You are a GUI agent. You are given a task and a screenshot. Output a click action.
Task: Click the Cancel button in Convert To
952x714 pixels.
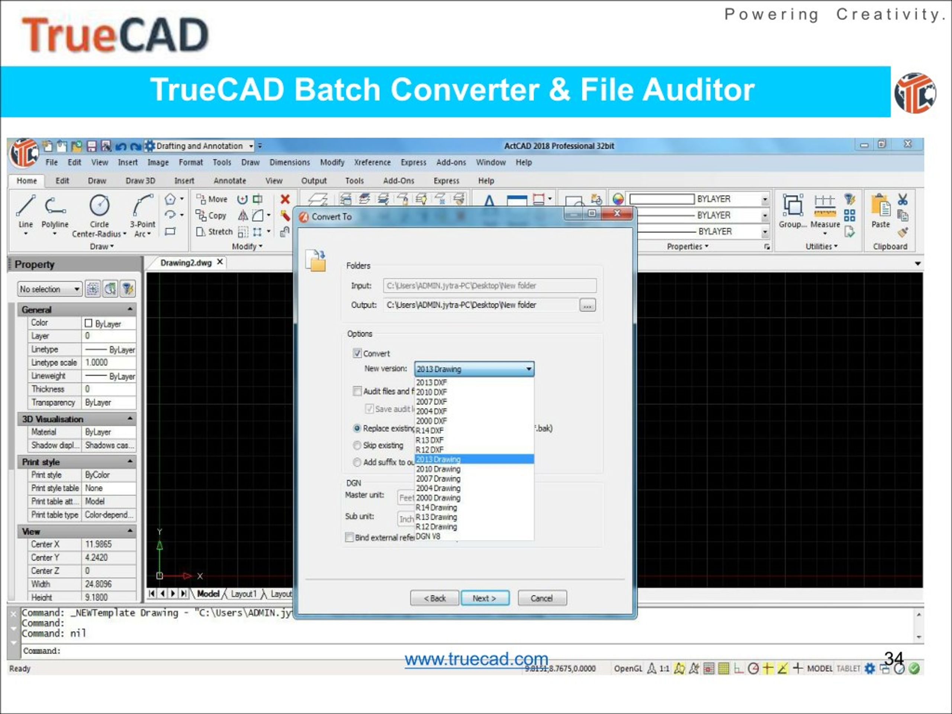point(542,598)
